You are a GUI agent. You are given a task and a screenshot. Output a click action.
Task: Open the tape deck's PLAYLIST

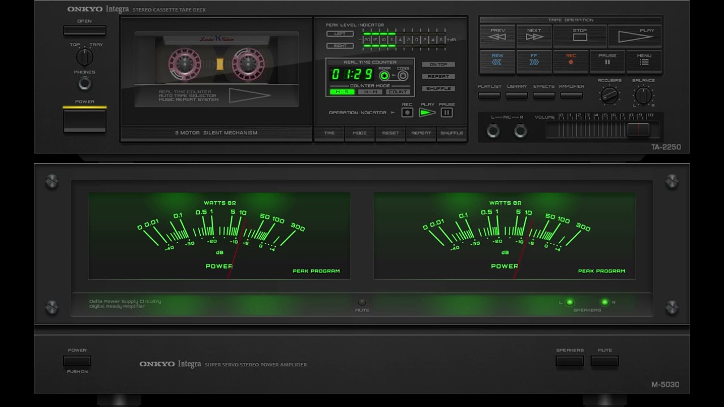tap(489, 96)
